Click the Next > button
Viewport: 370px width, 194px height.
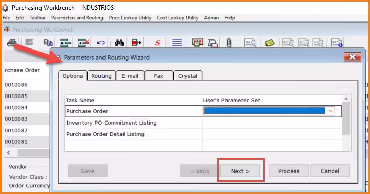point(240,171)
